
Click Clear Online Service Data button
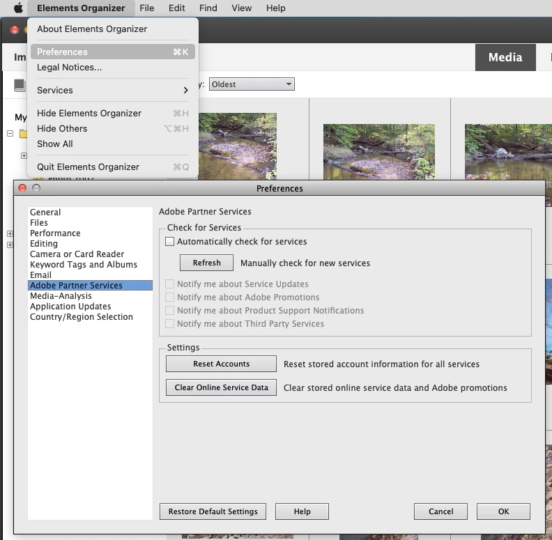click(x=221, y=387)
